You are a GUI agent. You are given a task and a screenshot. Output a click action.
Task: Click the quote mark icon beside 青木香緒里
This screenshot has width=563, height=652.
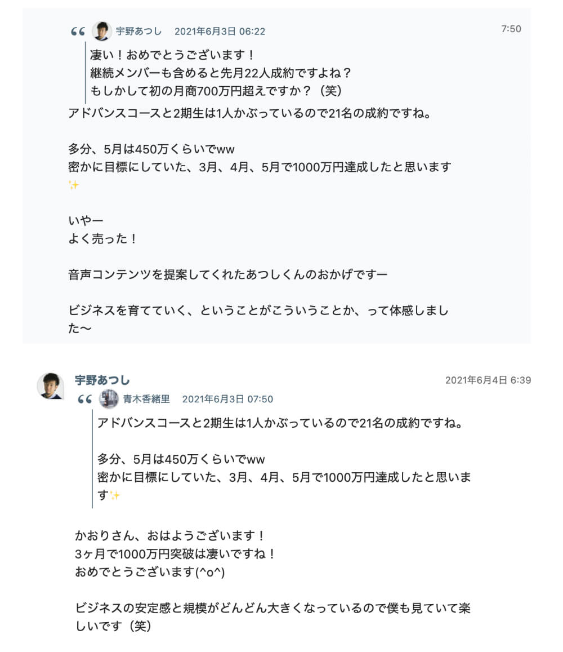click(84, 400)
